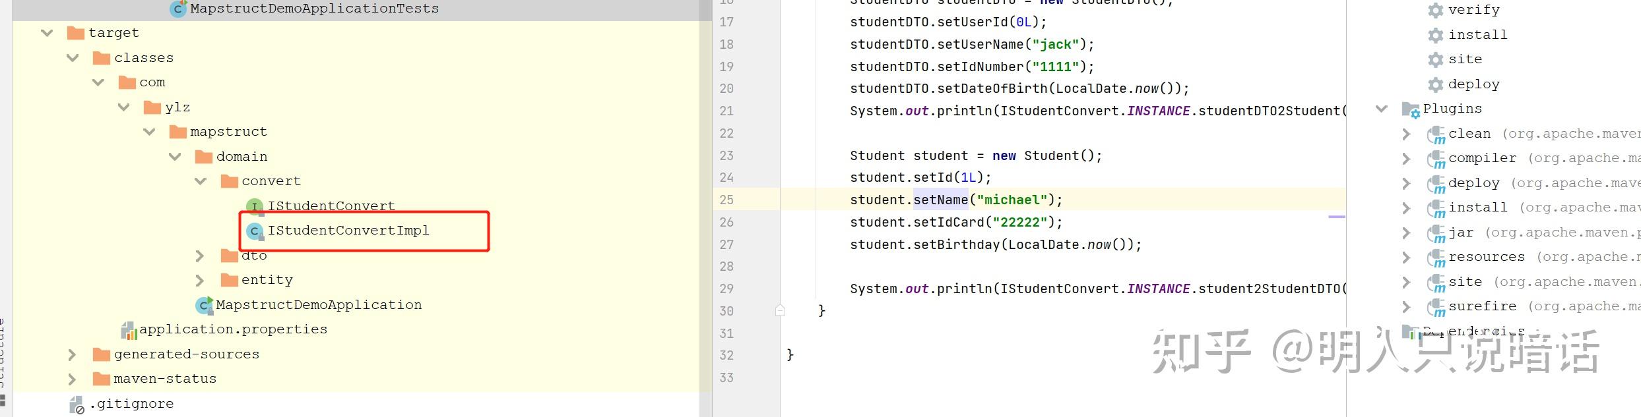The image size is (1641, 417).
Task: Expand the generated-sources folder chevron
Action: click(72, 355)
